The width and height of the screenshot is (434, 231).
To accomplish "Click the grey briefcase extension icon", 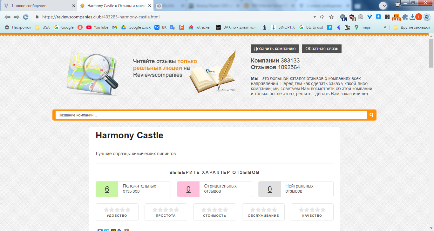I will tap(361, 17).
